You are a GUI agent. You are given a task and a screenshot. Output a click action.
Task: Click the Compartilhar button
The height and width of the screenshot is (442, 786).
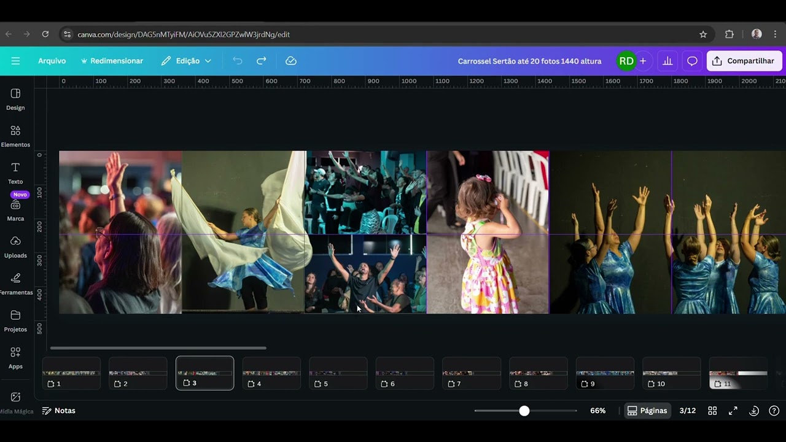click(744, 61)
